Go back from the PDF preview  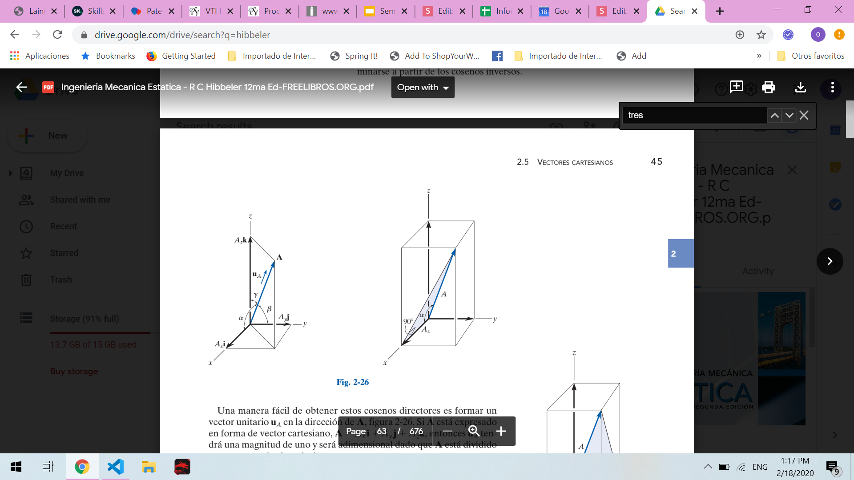pos(21,87)
